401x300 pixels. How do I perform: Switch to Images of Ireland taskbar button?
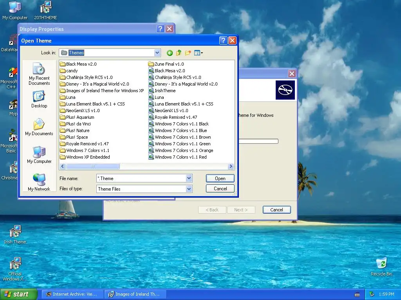[135, 294]
